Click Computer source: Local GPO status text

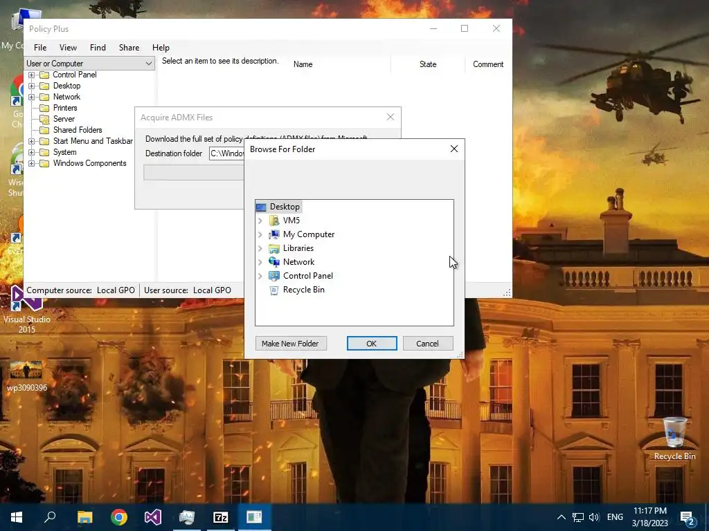tap(80, 290)
